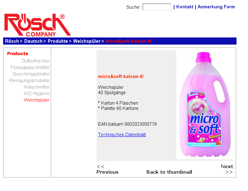This screenshot has height=191, width=248.
Task: Click the red Weichspüler sidebar item
Action: point(37,100)
